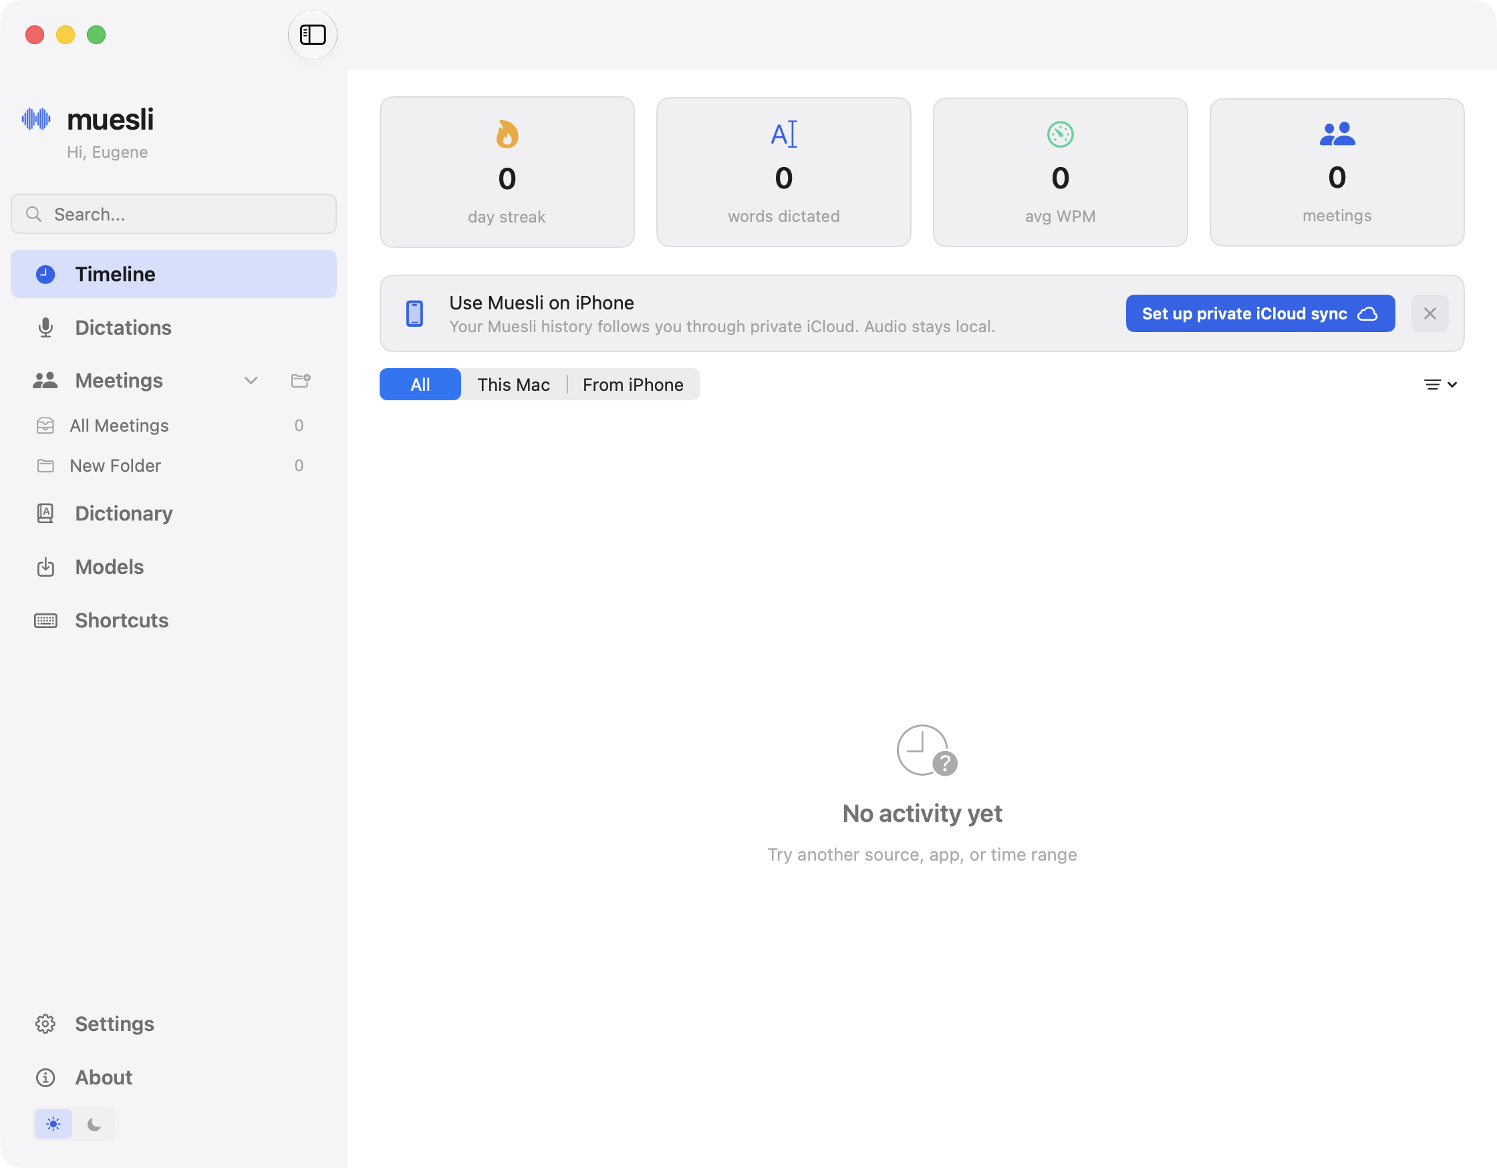Open the Timeline section
This screenshot has height=1168, width=1497.
pos(173,274)
